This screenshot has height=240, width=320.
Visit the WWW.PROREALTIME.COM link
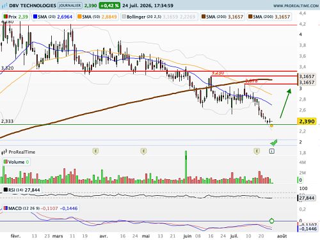click(x=296, y=6)
